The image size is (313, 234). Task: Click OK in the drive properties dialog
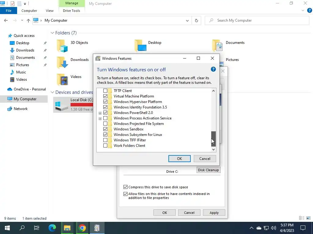(164, 212)
